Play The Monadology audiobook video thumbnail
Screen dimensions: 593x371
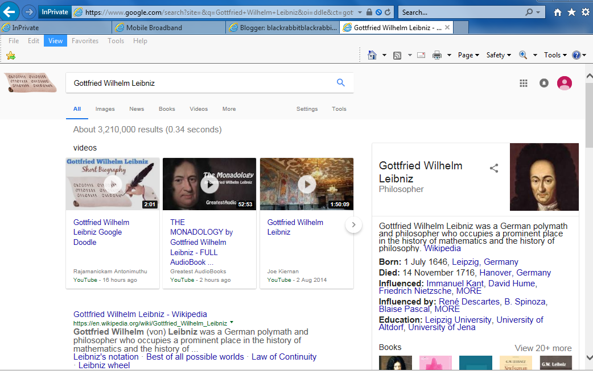209,184
